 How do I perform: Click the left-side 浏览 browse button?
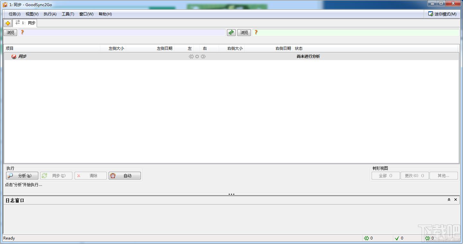click(11, 32)
